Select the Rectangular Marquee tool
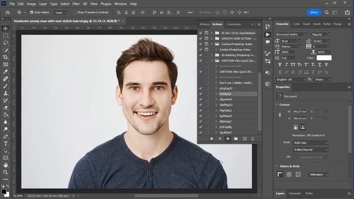This screenshot has height=199, width=354. tap(6, 35)
